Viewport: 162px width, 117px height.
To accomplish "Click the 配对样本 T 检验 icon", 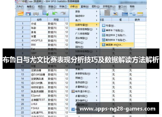I will 103,40.
